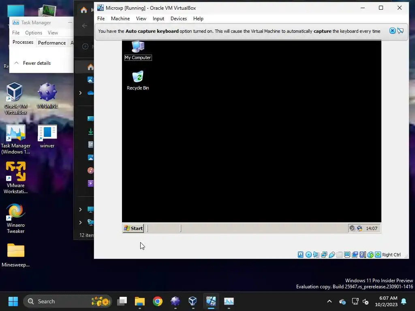Viewport: 415px width, 311px height.
Task: Open File Explorer from taskbar
Action: click(140, 301)
